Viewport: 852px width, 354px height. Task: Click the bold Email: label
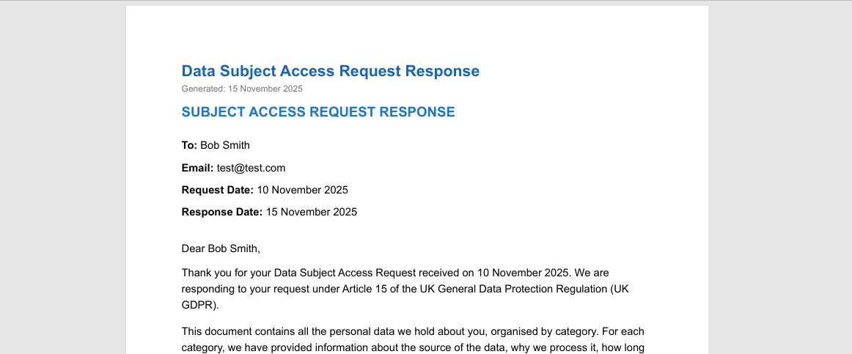(x=197, y=168)
